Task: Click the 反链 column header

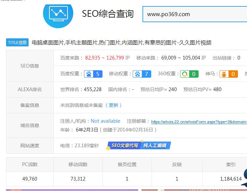Action: pyautogui.click(x=177, y=164)
